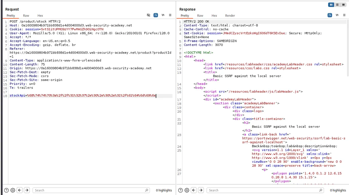Click the 'Sec-Fetch-Mode: cors' line
This screenshot has width=349, height=195.
point(29,76)
